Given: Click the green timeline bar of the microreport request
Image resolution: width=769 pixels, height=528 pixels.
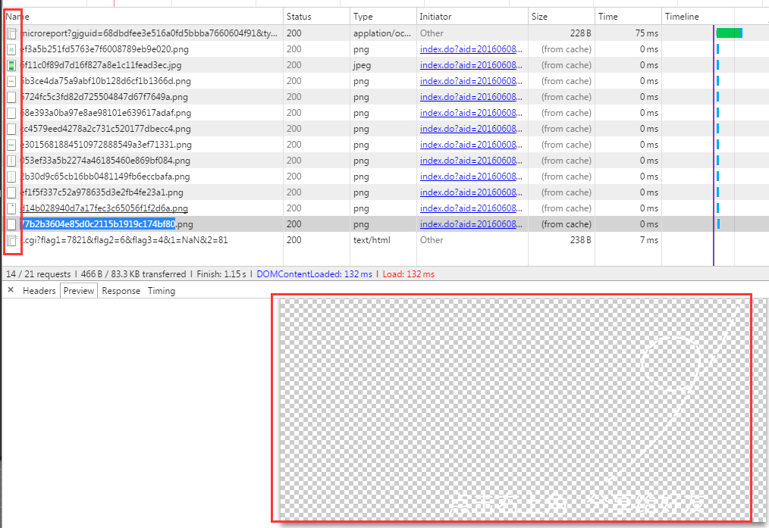Looking at the screenshot, I should tap(728, 33).
